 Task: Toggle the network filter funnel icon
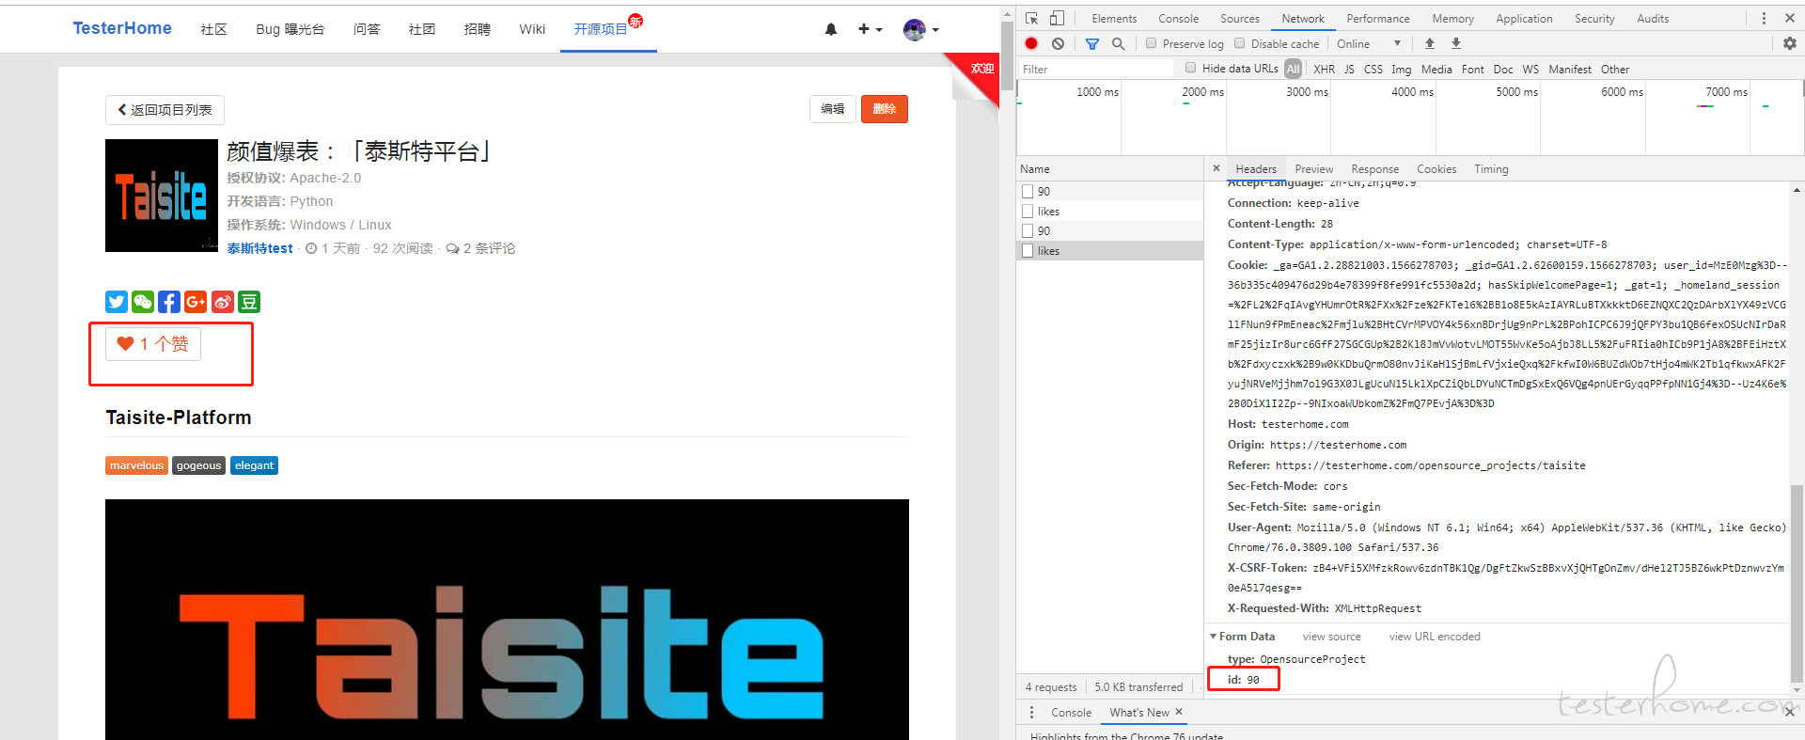1091,43
